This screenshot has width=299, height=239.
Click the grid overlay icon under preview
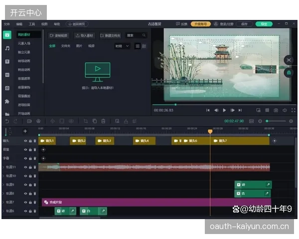click(267, 110)
